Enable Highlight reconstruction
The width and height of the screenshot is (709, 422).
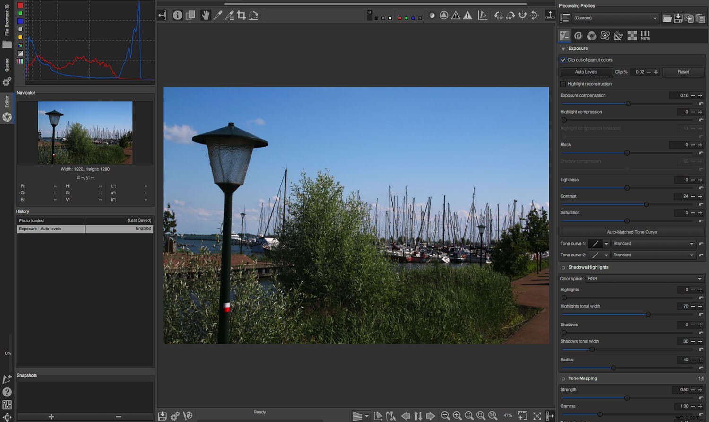click(563, 84)
